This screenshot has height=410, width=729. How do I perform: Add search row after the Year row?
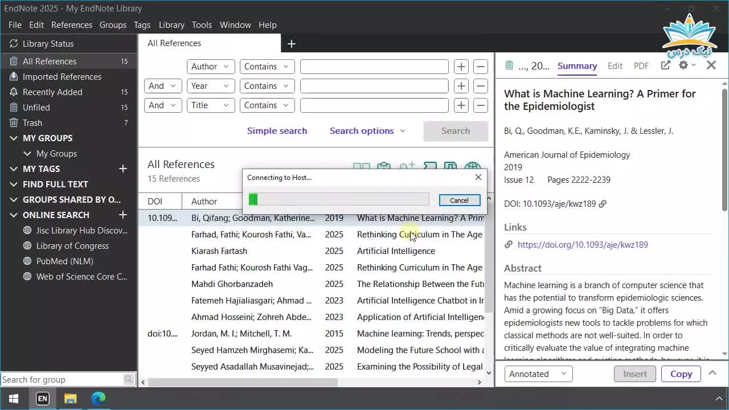click(461, 86)
